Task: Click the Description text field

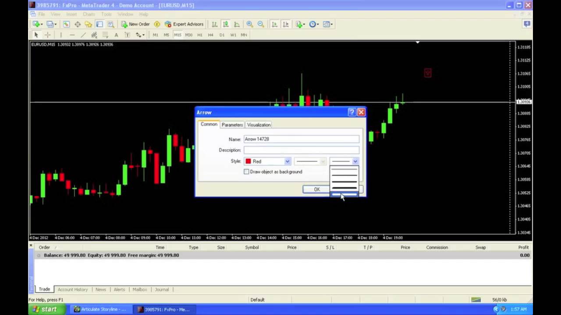Action: 301,150
